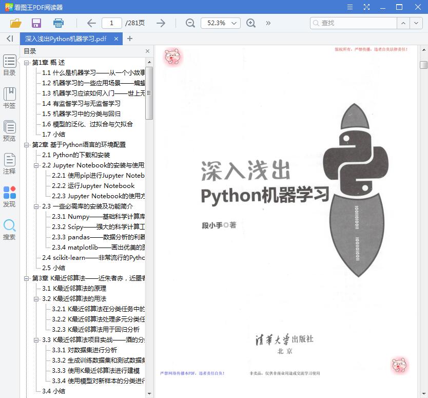The height and width of the screenshot is (398, 428).
Task: Click the print icon
Action: point(58,23)
